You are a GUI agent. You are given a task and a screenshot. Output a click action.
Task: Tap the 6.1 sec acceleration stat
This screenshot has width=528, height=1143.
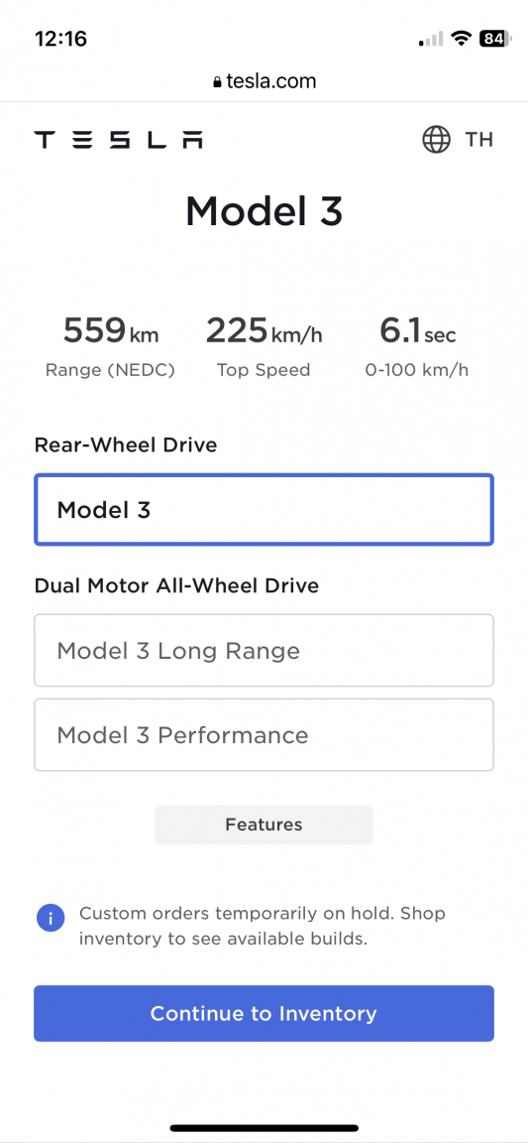coord(417,346)
